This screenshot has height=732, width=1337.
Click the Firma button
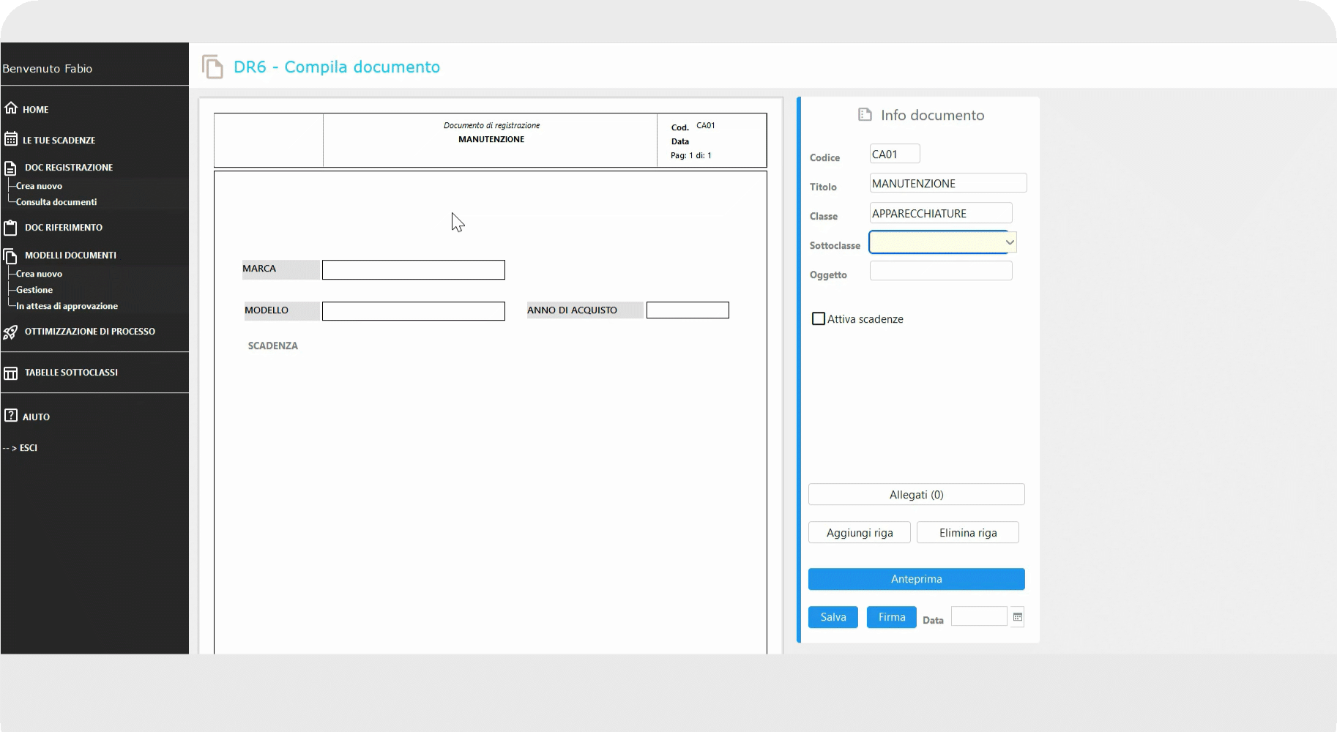coord(891,617)
